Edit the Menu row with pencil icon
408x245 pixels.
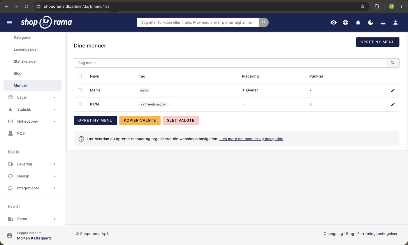[393, 90]
